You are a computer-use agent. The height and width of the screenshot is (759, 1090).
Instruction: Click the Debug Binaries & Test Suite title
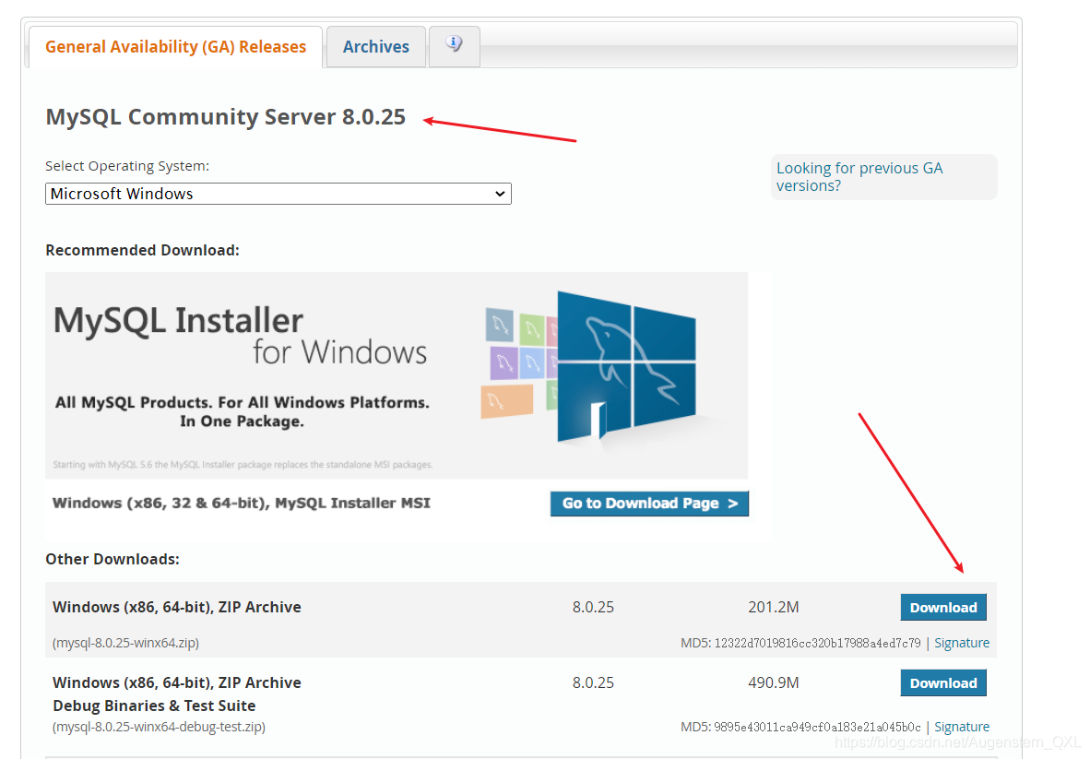tap(154, 706)
